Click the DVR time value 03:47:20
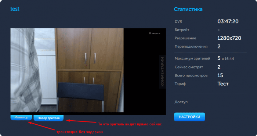Image resolution: width=257 pixels, height=136 pixels. point(228,22)
